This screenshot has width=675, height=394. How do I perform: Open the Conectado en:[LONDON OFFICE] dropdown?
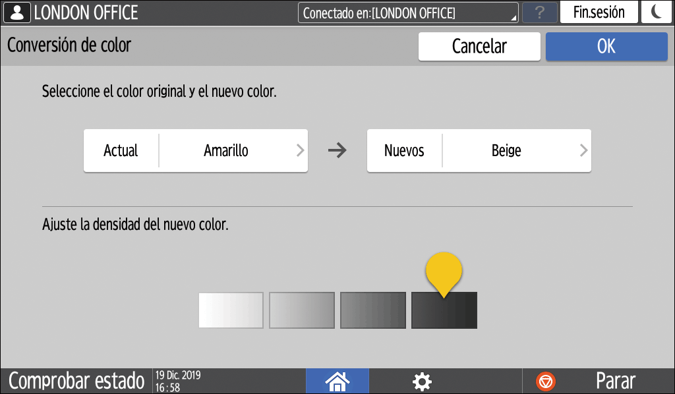click(407, 12)
